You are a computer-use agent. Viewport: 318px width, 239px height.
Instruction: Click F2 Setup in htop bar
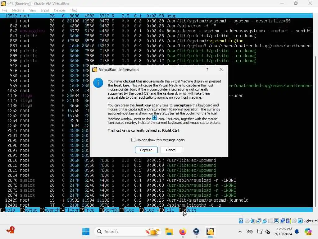point(29,210)
